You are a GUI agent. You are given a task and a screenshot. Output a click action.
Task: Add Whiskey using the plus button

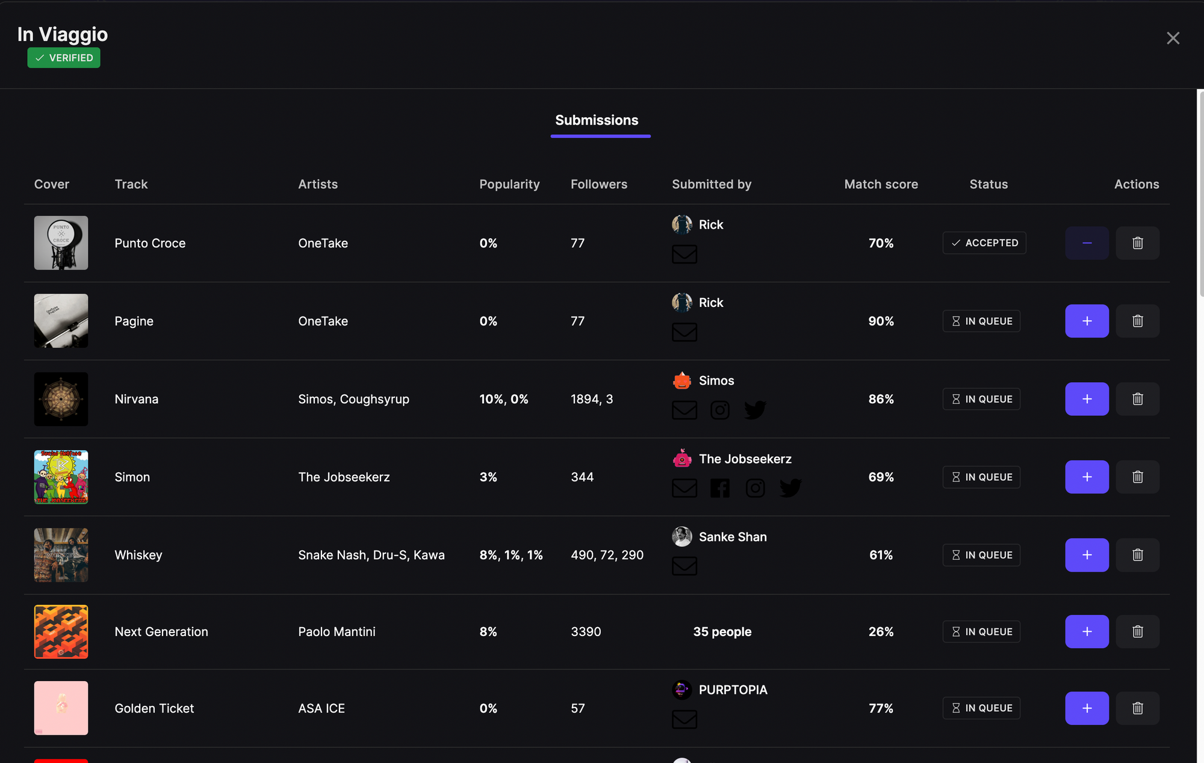pos(1087,555)
